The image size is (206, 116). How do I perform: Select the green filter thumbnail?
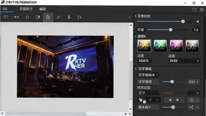[160, 46]
